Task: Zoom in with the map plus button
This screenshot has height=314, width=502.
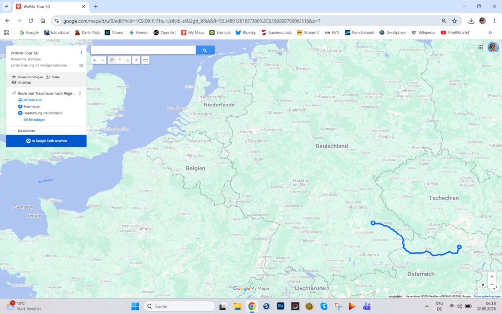Action: [x=492, y=277]
